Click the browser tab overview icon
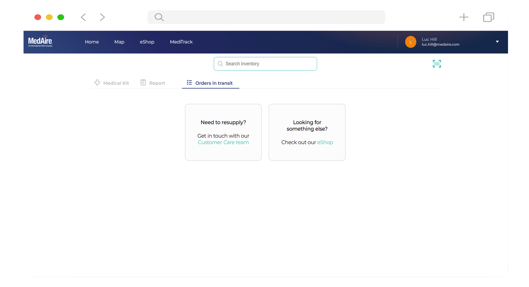The height and width of the screenshot is (287, 529). pyautogui.click(x=488, y=17)
